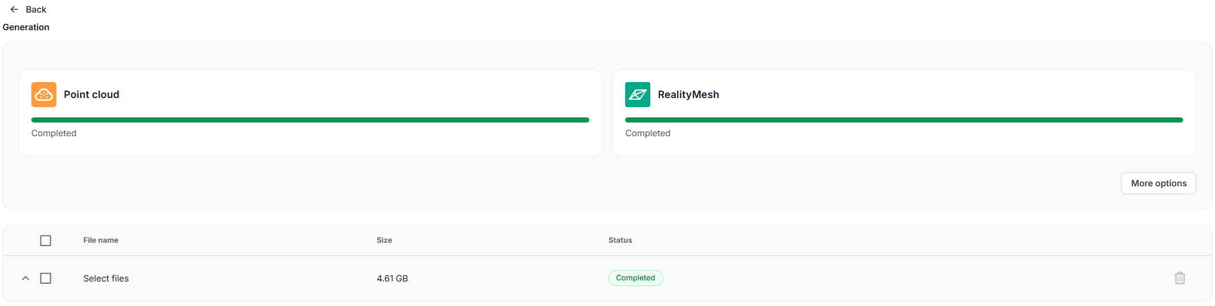1215x306 pixels.
Task: Click the orange Point cloud icon
Action: [44, 95]
